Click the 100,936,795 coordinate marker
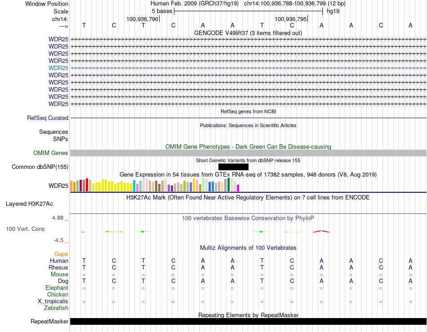This screenshot has width=427, height=332. 290,19
